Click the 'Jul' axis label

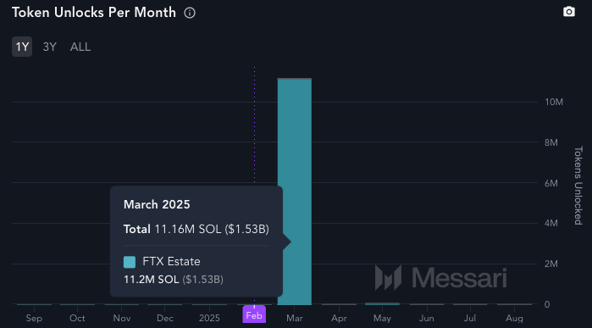pos(470,318)
